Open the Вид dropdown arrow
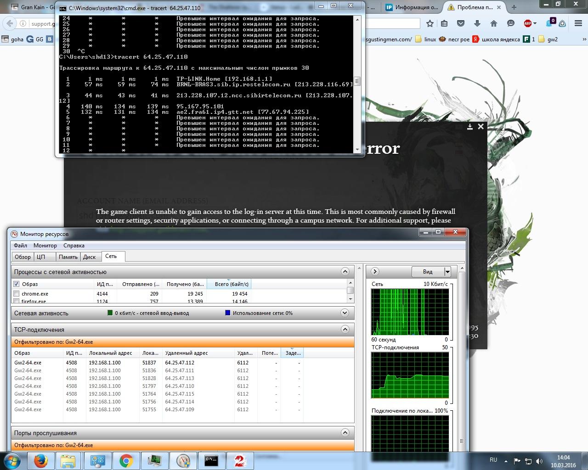 click(447, 272)
